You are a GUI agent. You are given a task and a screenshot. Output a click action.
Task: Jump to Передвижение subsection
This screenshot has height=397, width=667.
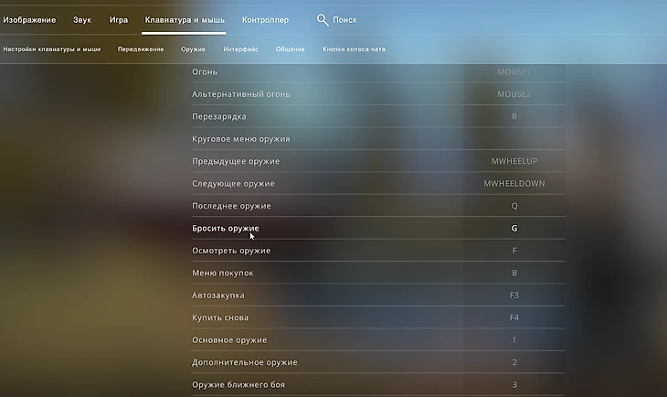pyautogui.click(x=141, y=49)
